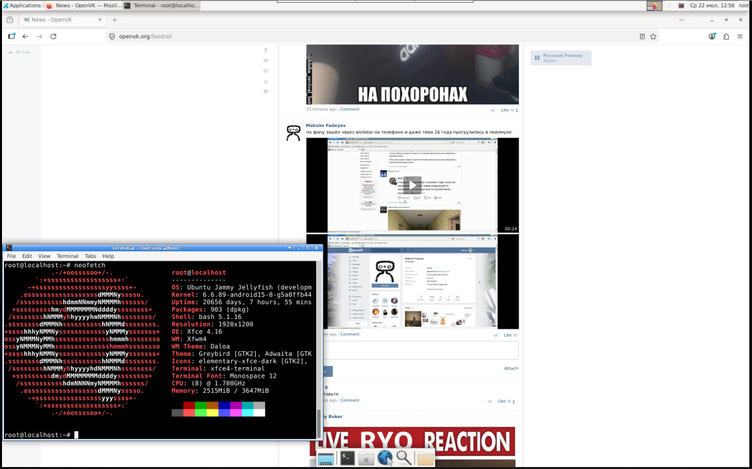
Task: Open Firefox View icon left of tabs
Action: pyautogui.click(x=9, y=20)
